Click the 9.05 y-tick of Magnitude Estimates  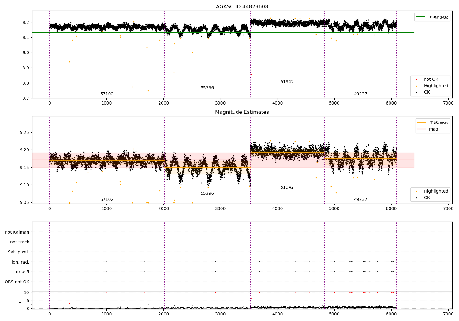pyautogui.click(x=24, y=202)
